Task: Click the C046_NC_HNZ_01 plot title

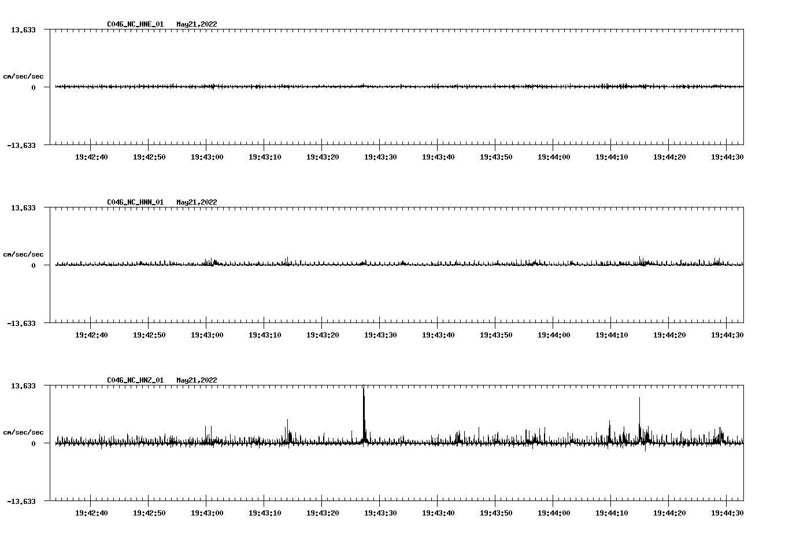Action: click(x=135, y=380)
